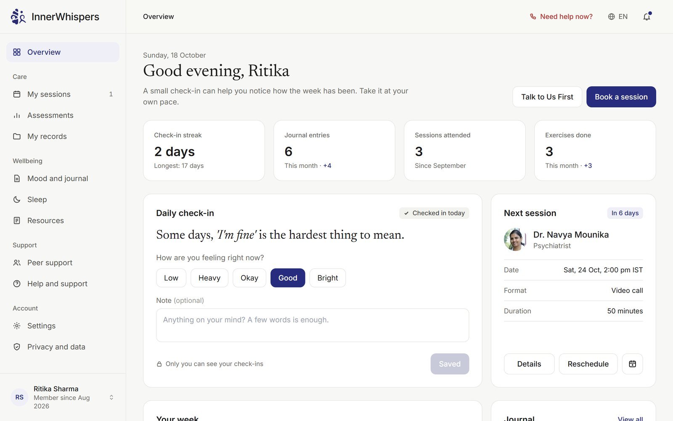Click the Journal entries card
This screenshot has width=673, height=421.
point(334,150)
